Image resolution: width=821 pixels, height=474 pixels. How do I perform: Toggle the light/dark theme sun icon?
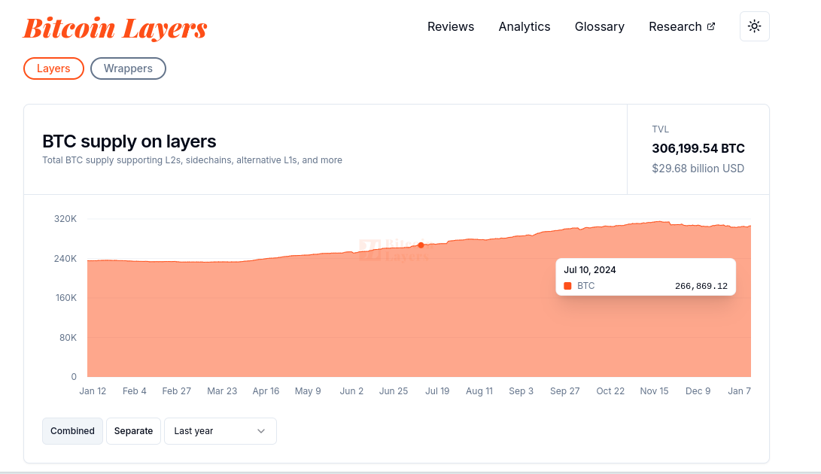coord(754,26)
